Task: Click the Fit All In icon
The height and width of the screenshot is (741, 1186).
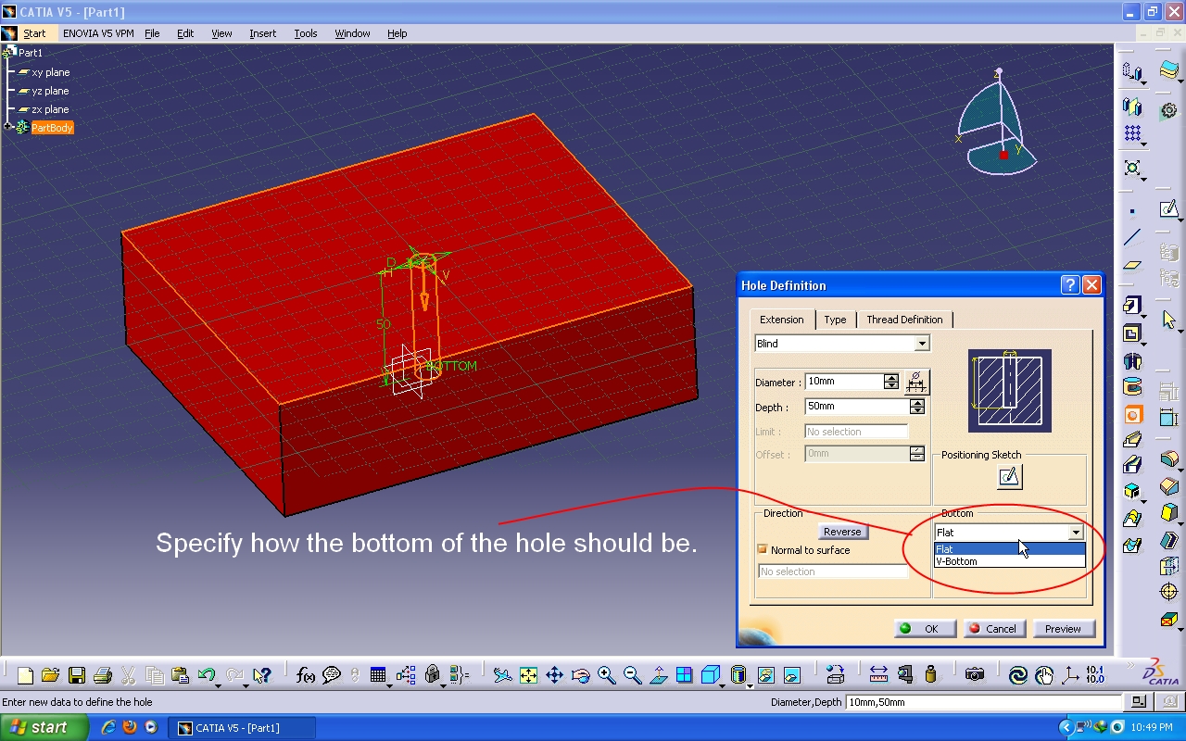Action: [528, 675]
